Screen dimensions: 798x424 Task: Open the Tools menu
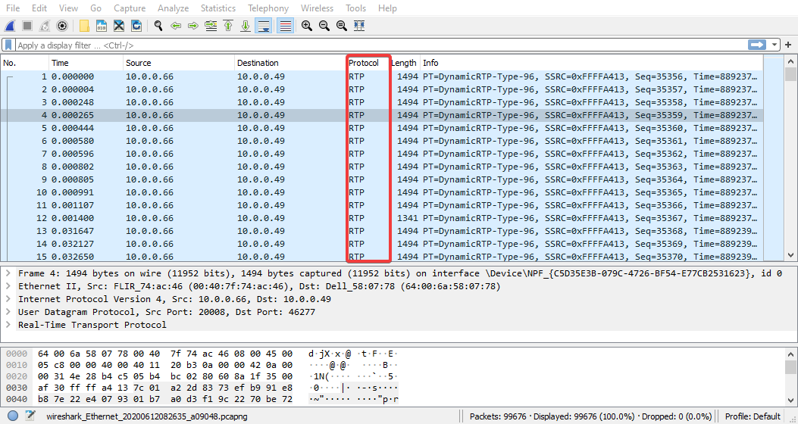(x=355, y=8)
